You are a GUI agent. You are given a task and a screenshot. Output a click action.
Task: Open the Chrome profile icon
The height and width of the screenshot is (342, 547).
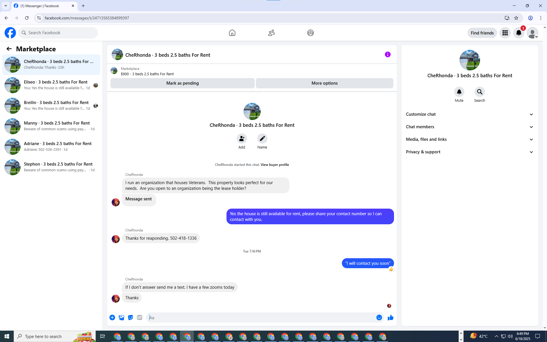(x=530, y=18)
